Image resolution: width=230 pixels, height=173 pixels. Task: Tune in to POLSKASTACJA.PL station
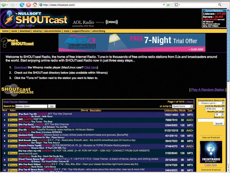[13, 146]
